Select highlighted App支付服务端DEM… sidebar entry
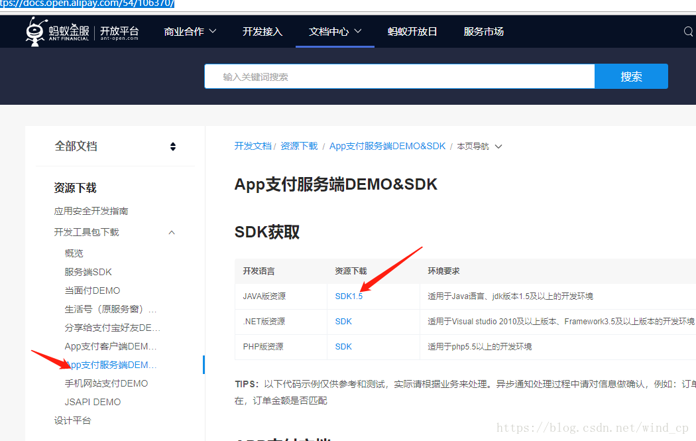This screenshot has height=441, width=696. 111,365
